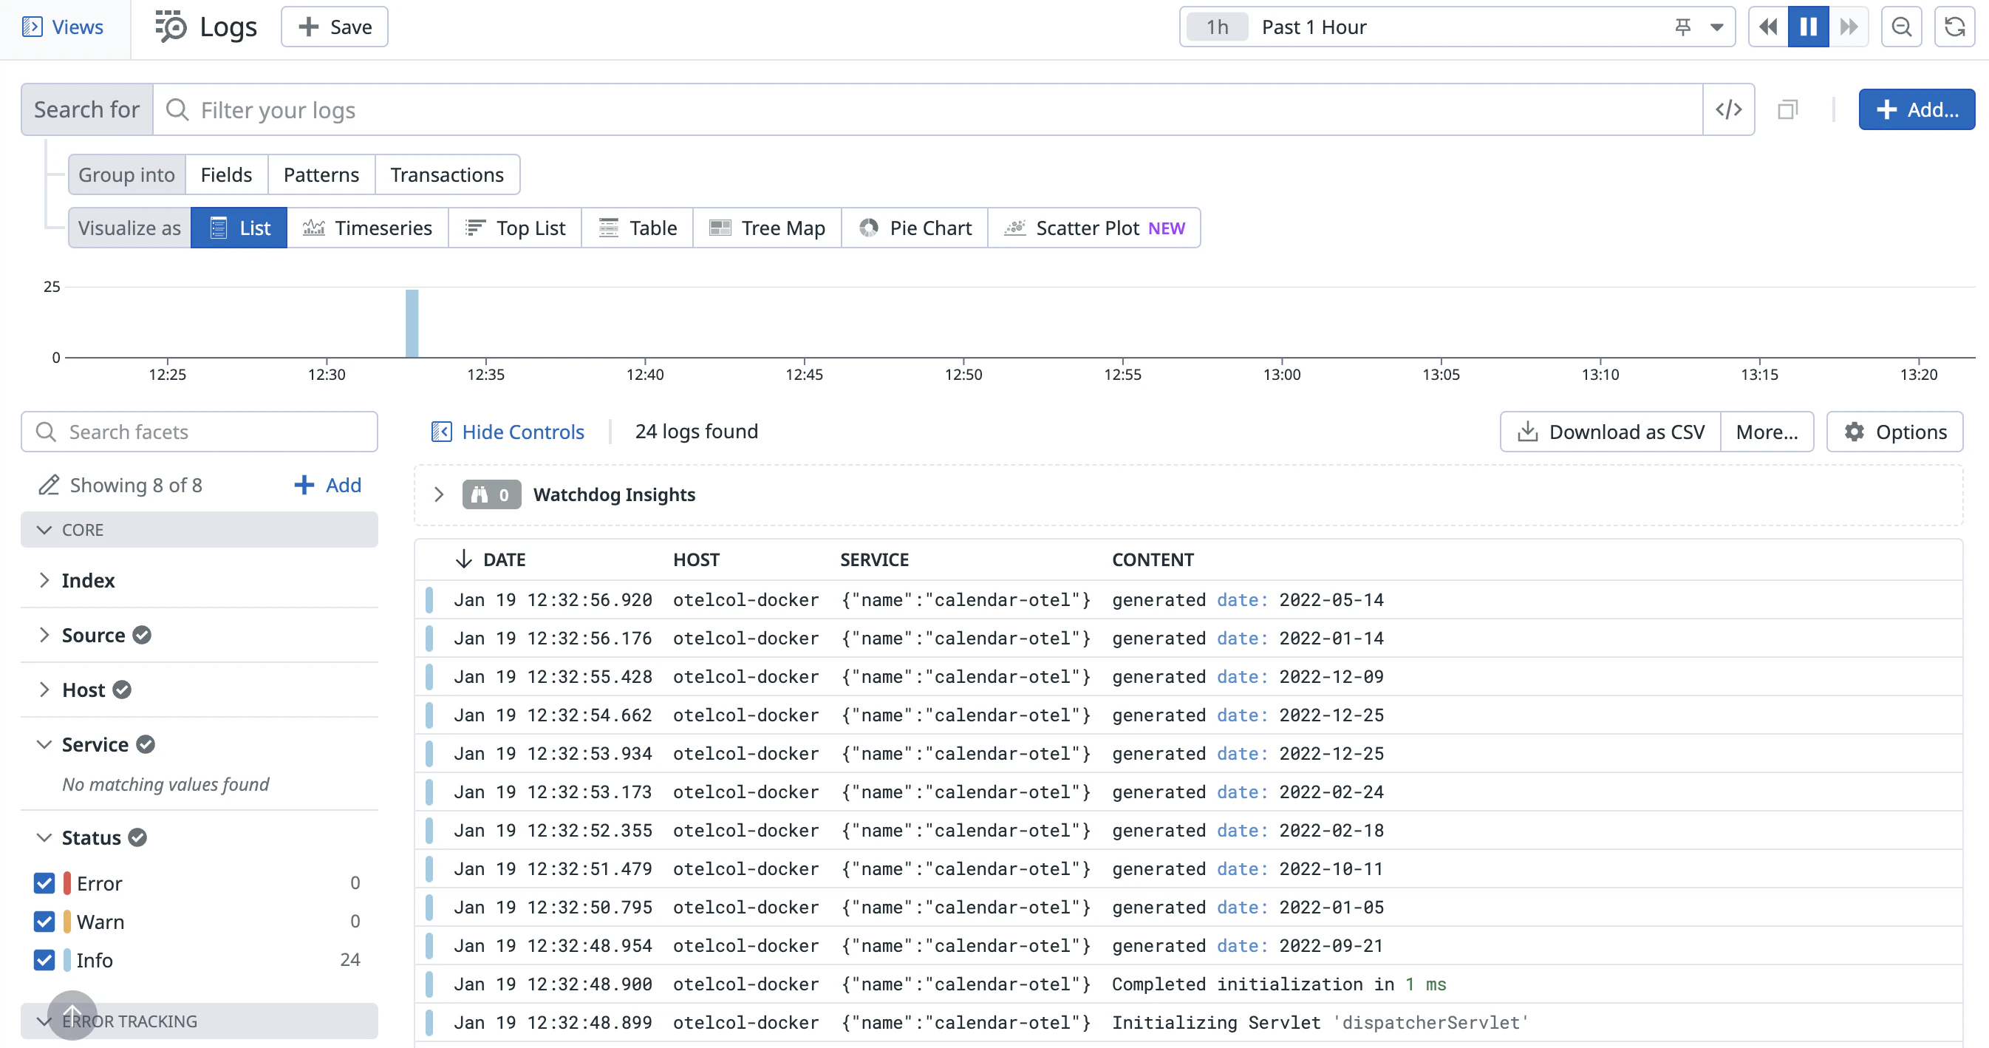1989x1048 pixels.
Task: Open the Views panel icon
Action: pyautogui.click(x=33, y=27)
